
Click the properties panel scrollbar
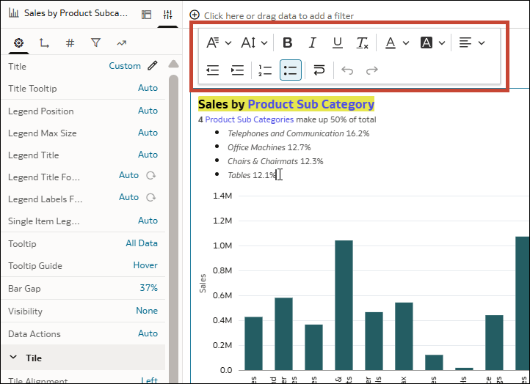point(173,229)
